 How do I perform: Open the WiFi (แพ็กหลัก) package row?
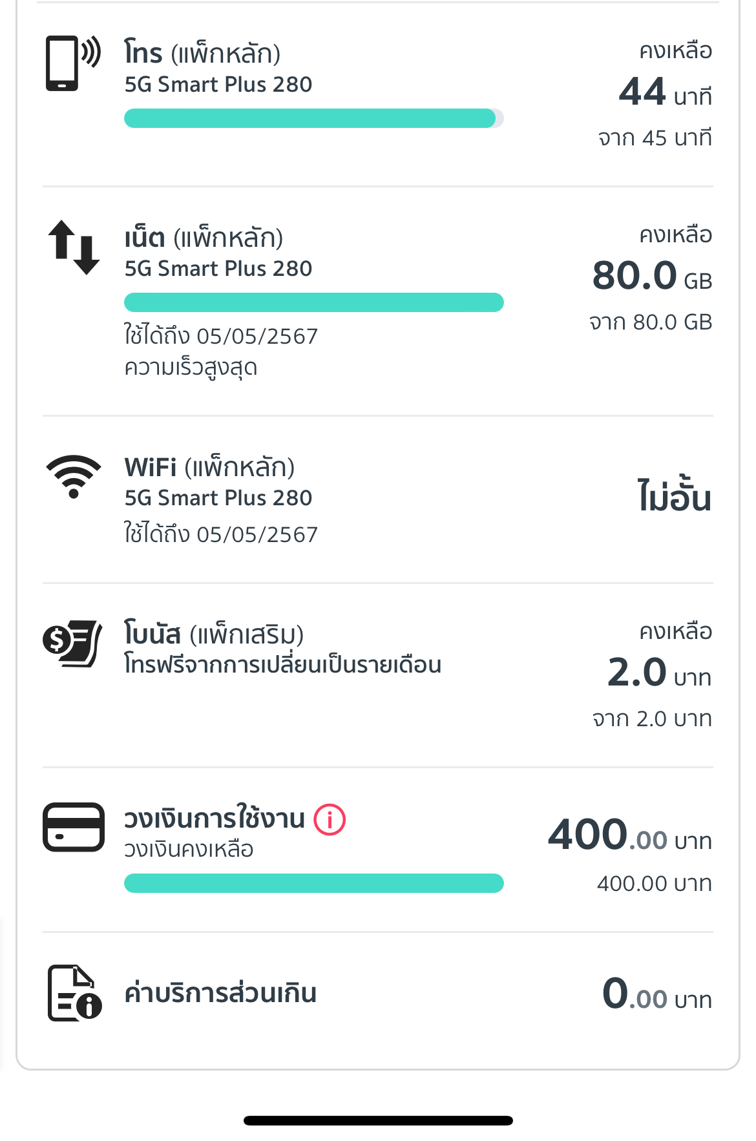[x=378, y=499]
